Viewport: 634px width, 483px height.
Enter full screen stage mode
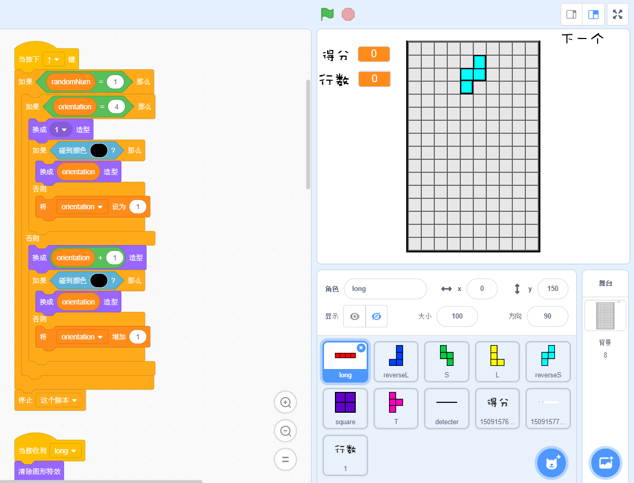coord(617,14)
